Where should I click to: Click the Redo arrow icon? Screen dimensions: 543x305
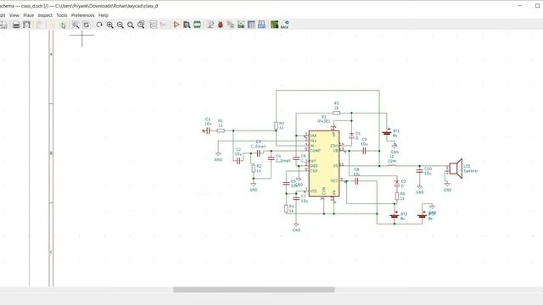click(x=63, y=25)
